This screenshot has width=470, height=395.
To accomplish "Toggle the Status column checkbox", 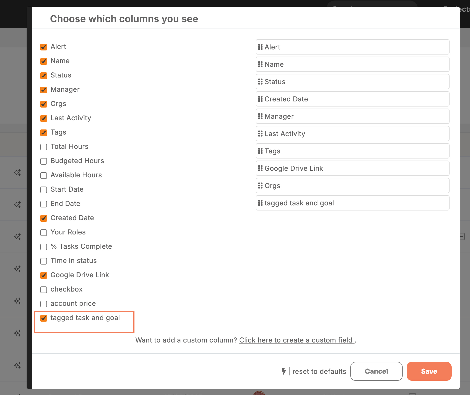I will coord(44,75).
